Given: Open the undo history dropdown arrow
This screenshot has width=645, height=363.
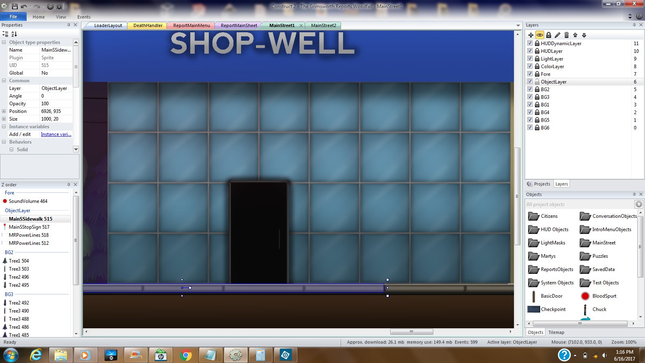Looking at the screenshot, I should 31,7.
